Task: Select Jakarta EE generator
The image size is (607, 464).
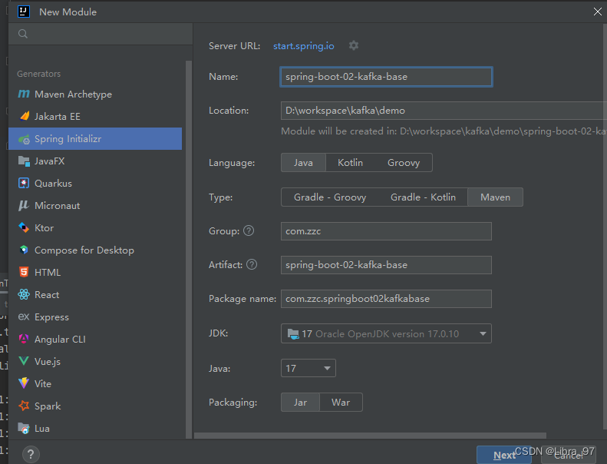Action: pos(58,116)
